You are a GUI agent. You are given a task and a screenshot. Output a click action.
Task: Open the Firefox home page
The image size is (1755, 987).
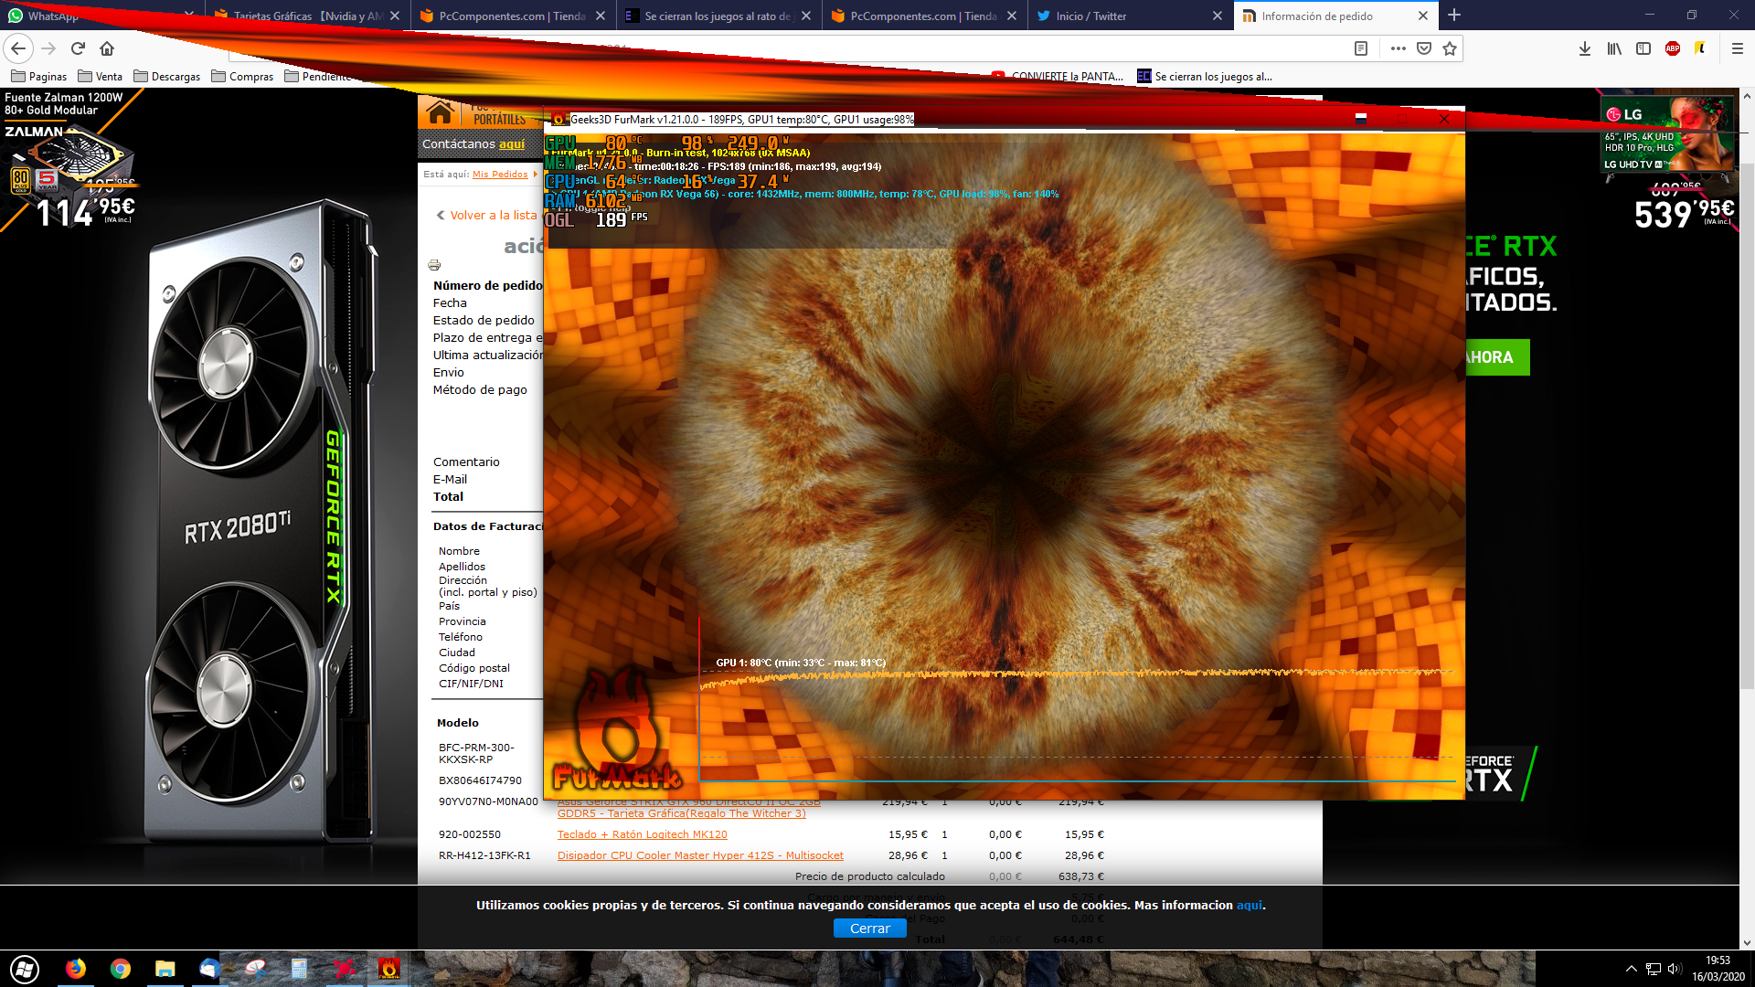click(107, 48)
